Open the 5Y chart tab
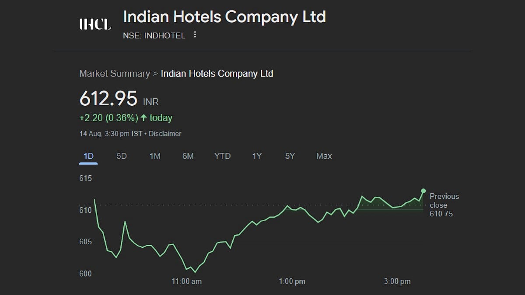The height and width of the screenshot is (295, 525). click(290, 156)
